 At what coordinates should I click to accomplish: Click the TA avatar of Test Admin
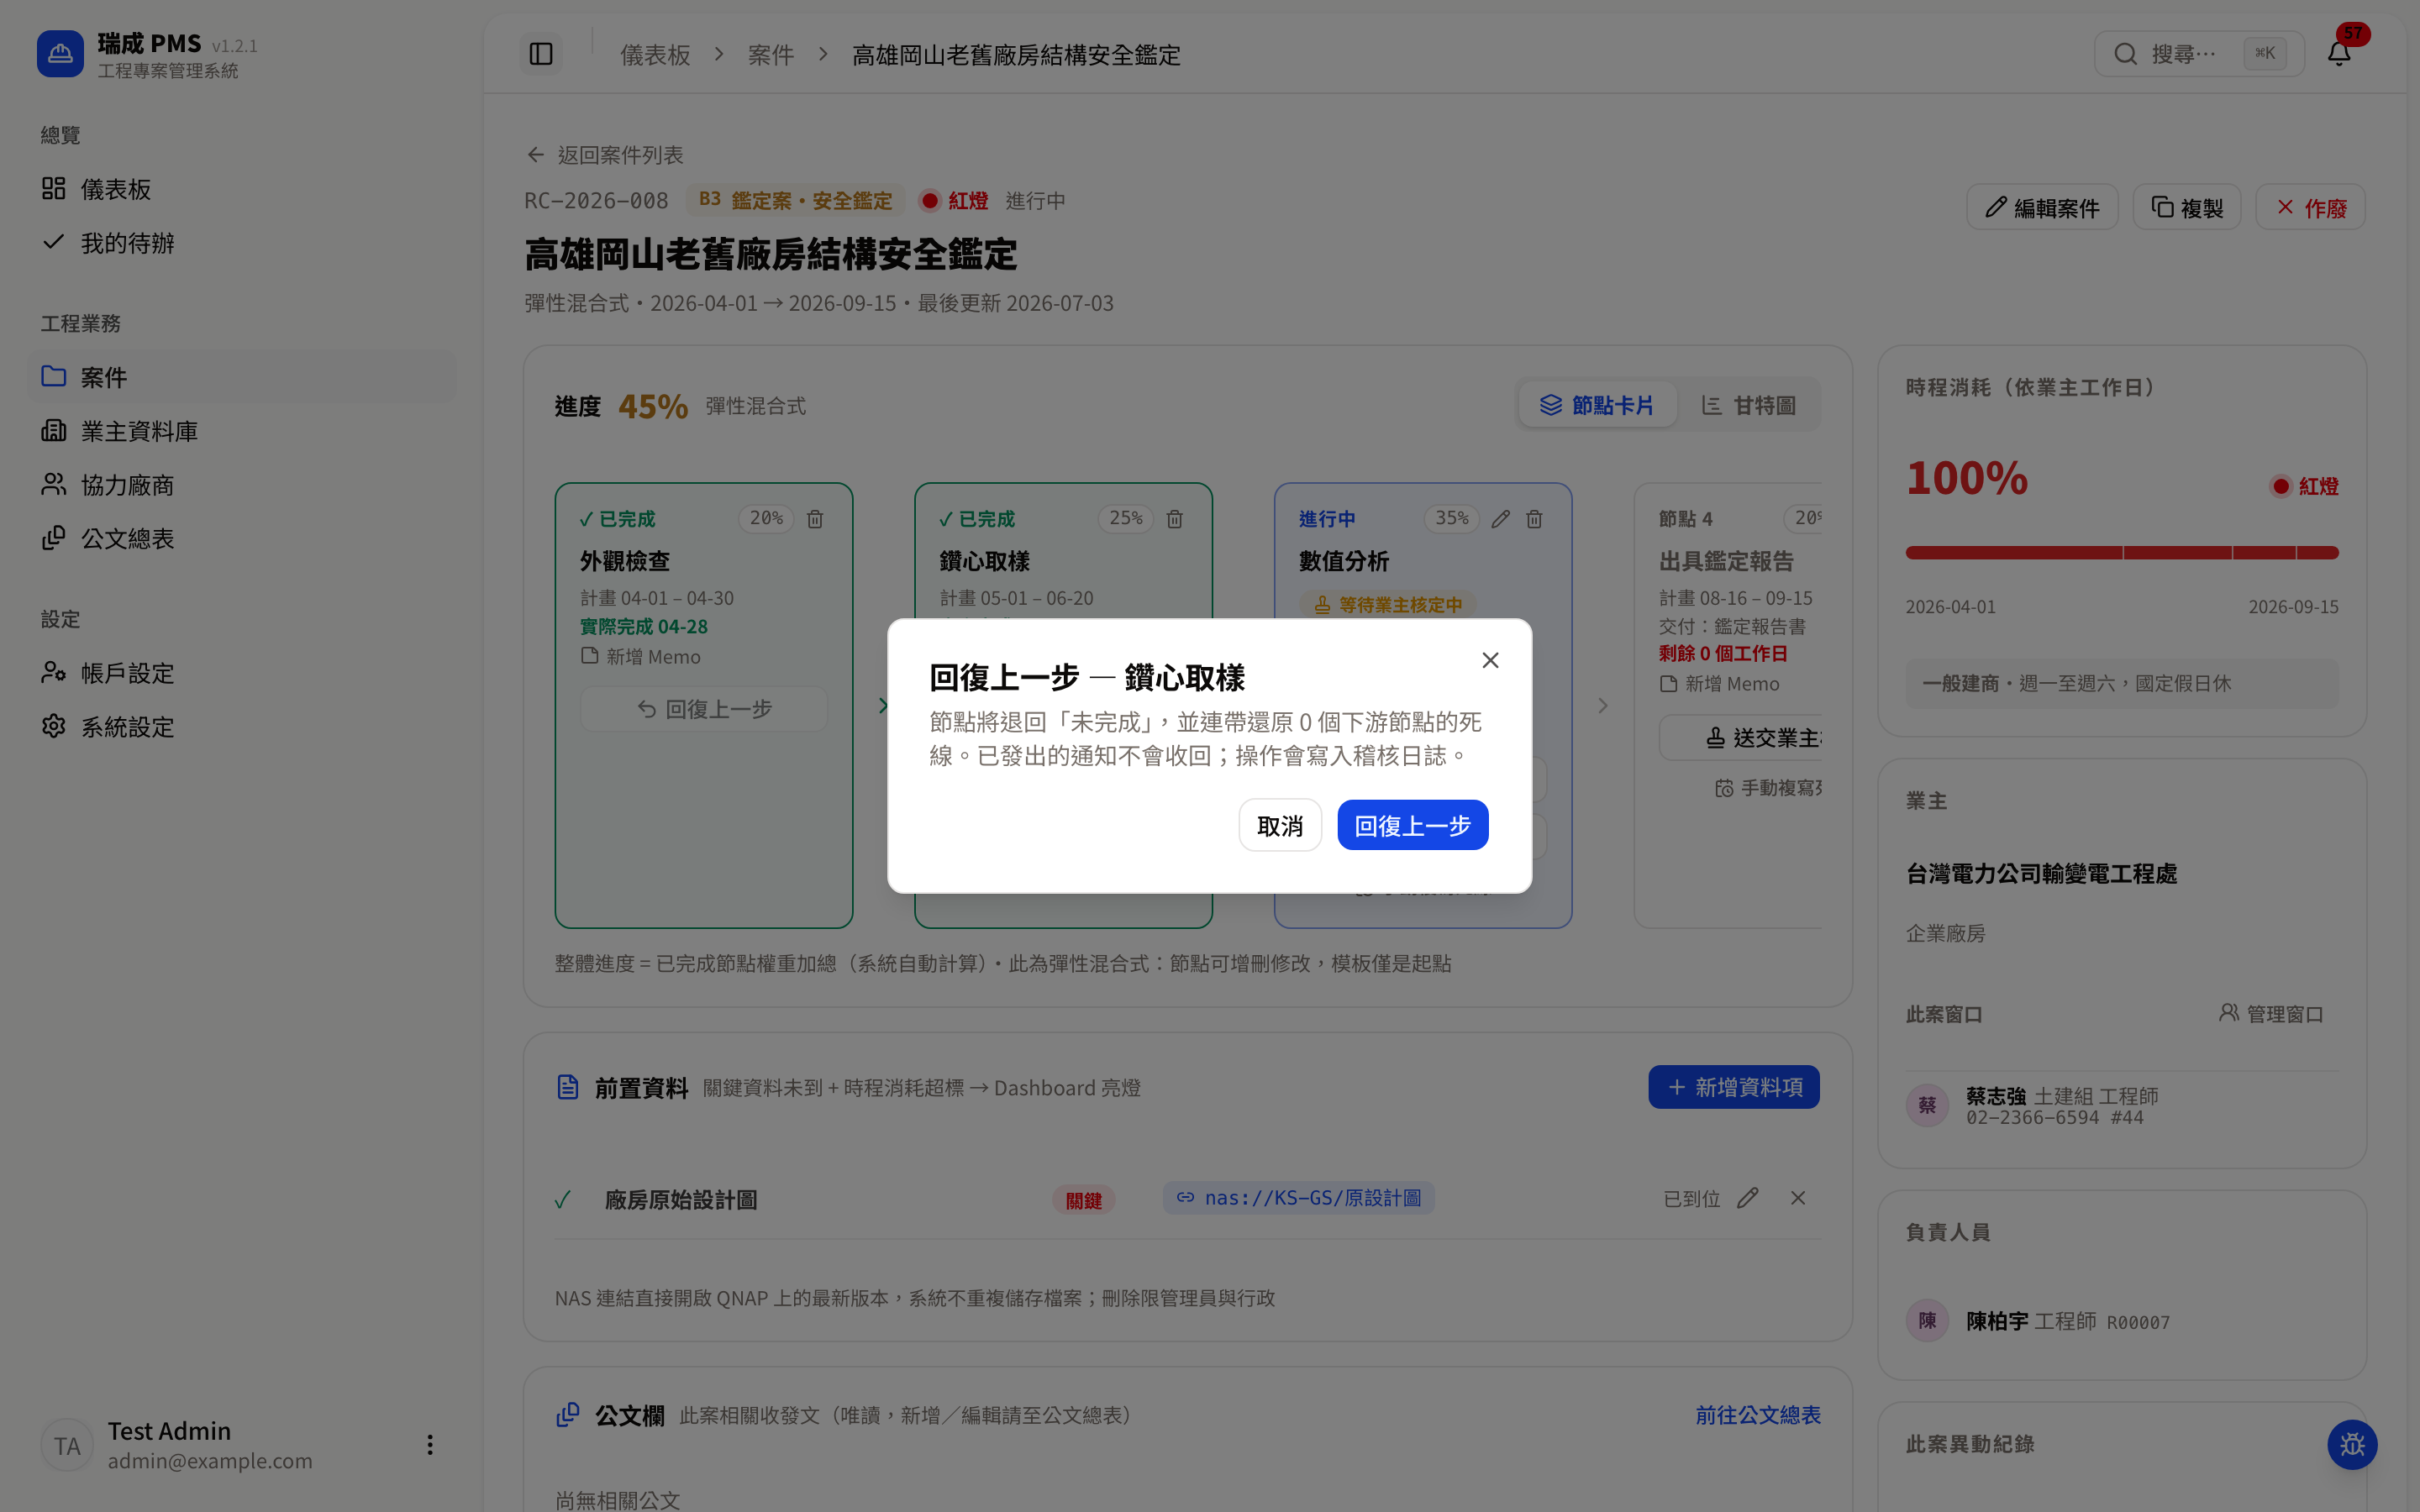pos(67,1446)
